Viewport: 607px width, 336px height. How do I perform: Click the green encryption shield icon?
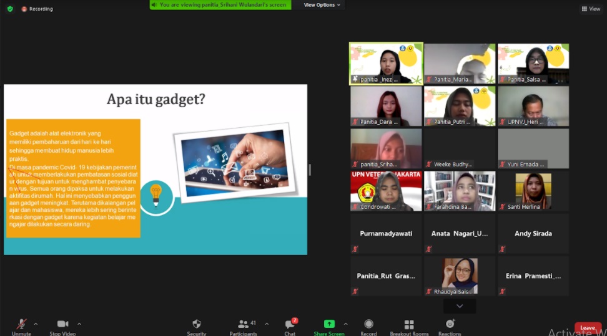(10, 9)
